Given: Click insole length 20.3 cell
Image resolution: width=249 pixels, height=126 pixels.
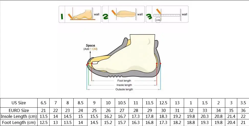Looking at the screenshot, I should pos(205,117).
